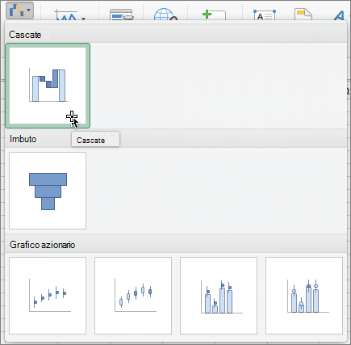Expand the sparklines dropdown arrow
The width and height of the screenshot is (351, 345).
(84, 19)
